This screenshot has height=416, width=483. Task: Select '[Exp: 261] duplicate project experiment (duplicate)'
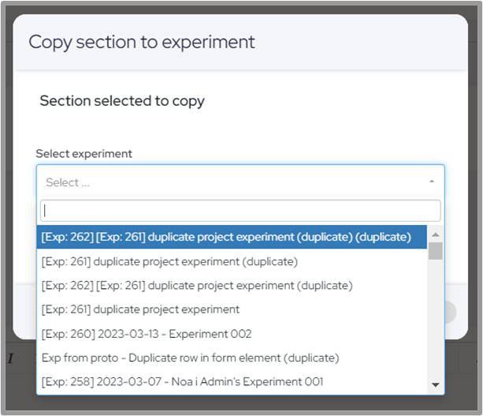(x=169, y=261)
